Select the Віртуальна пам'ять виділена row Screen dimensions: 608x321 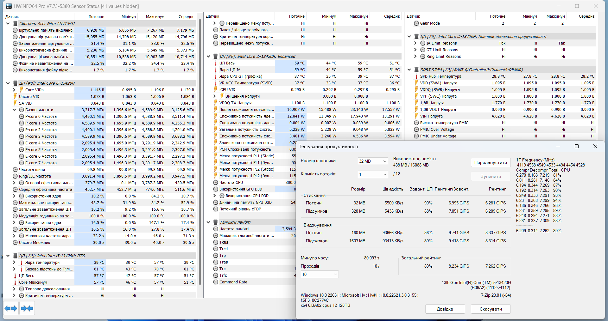point(104,30)
